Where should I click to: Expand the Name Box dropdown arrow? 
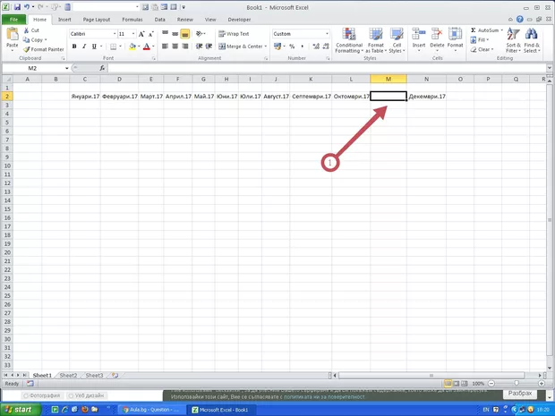pos(66,68)
